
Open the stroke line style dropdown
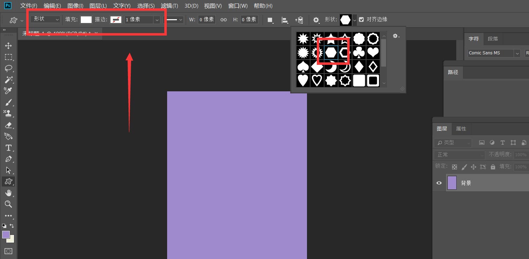(x=174, y=20)
